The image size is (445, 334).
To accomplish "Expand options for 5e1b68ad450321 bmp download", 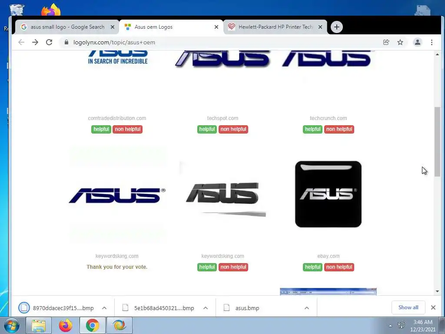I will [206, 308].
